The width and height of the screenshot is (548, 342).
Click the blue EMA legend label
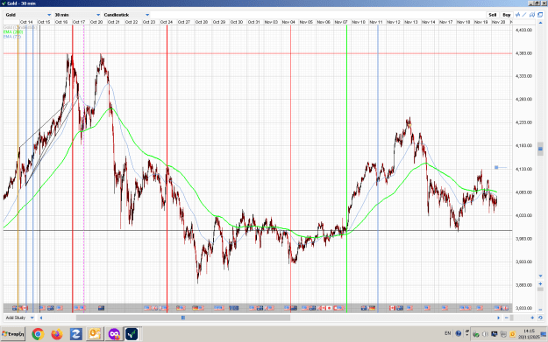click(x=12, y=36)
